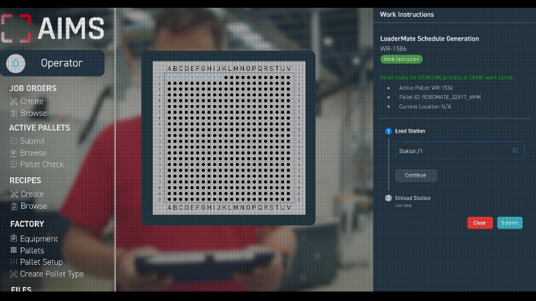536x301 pixels.
Task: Open Submit under Active Pallets
Action: pos(32,141)
